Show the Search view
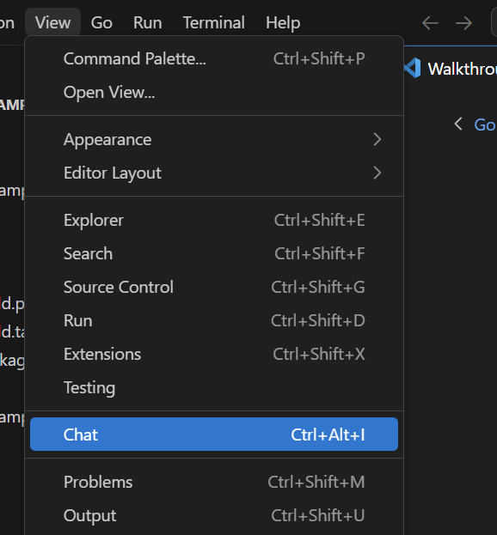The image size is (497, 535). click(x=214, y=253)
